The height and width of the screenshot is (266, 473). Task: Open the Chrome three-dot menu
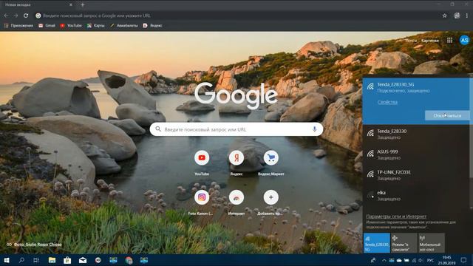pos(466,16)
